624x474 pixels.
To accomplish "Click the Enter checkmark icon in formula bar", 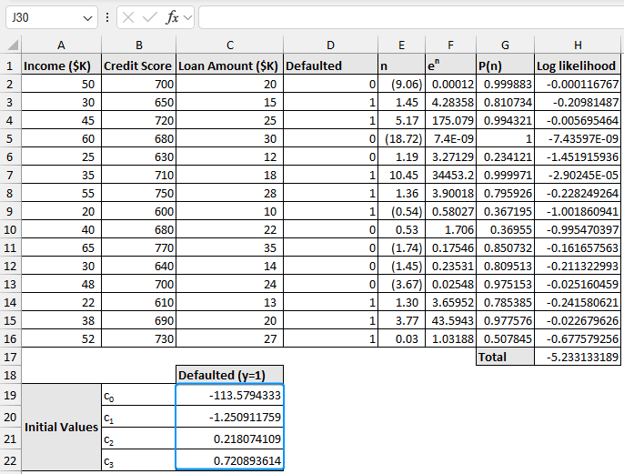I will 150,17.
